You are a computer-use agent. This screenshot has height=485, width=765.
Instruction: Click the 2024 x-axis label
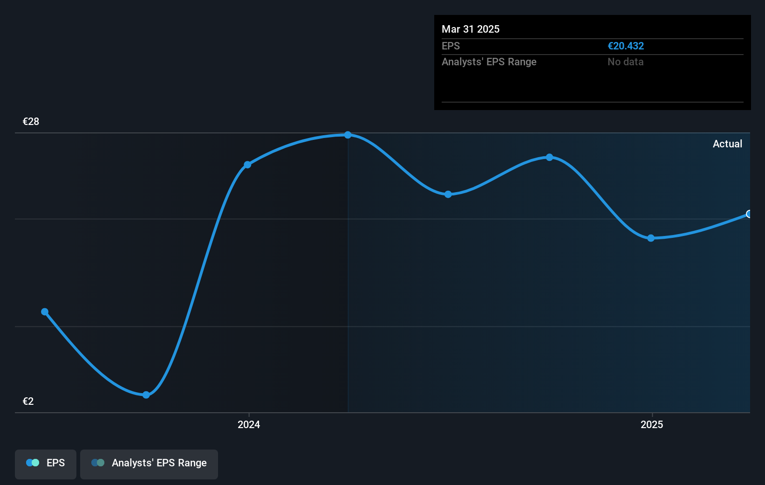pyautogui.click(x=249, y=424)
